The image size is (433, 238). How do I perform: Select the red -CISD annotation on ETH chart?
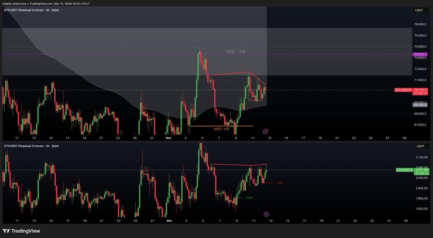(x=279, y=183)
